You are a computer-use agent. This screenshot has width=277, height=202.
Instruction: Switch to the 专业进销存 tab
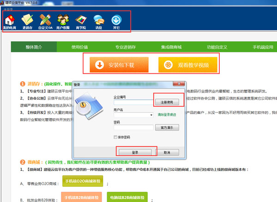126,47
